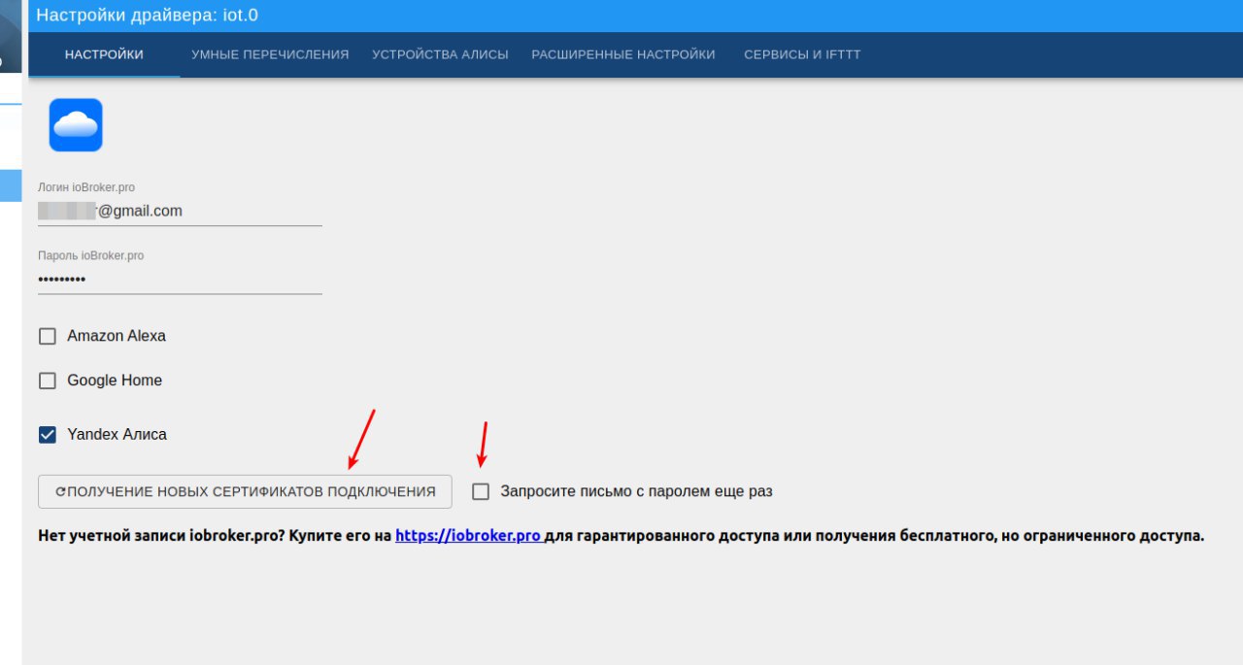Switch to Умные перечисления tab
The image size is (1243, 665).
(x=270, y=54)
